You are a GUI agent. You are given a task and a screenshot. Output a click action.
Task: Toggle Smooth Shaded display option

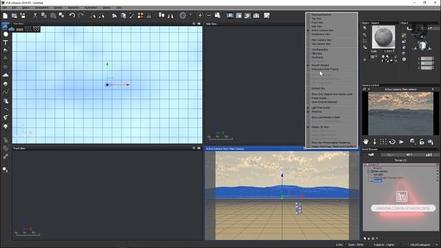click(x=320, y=65)
